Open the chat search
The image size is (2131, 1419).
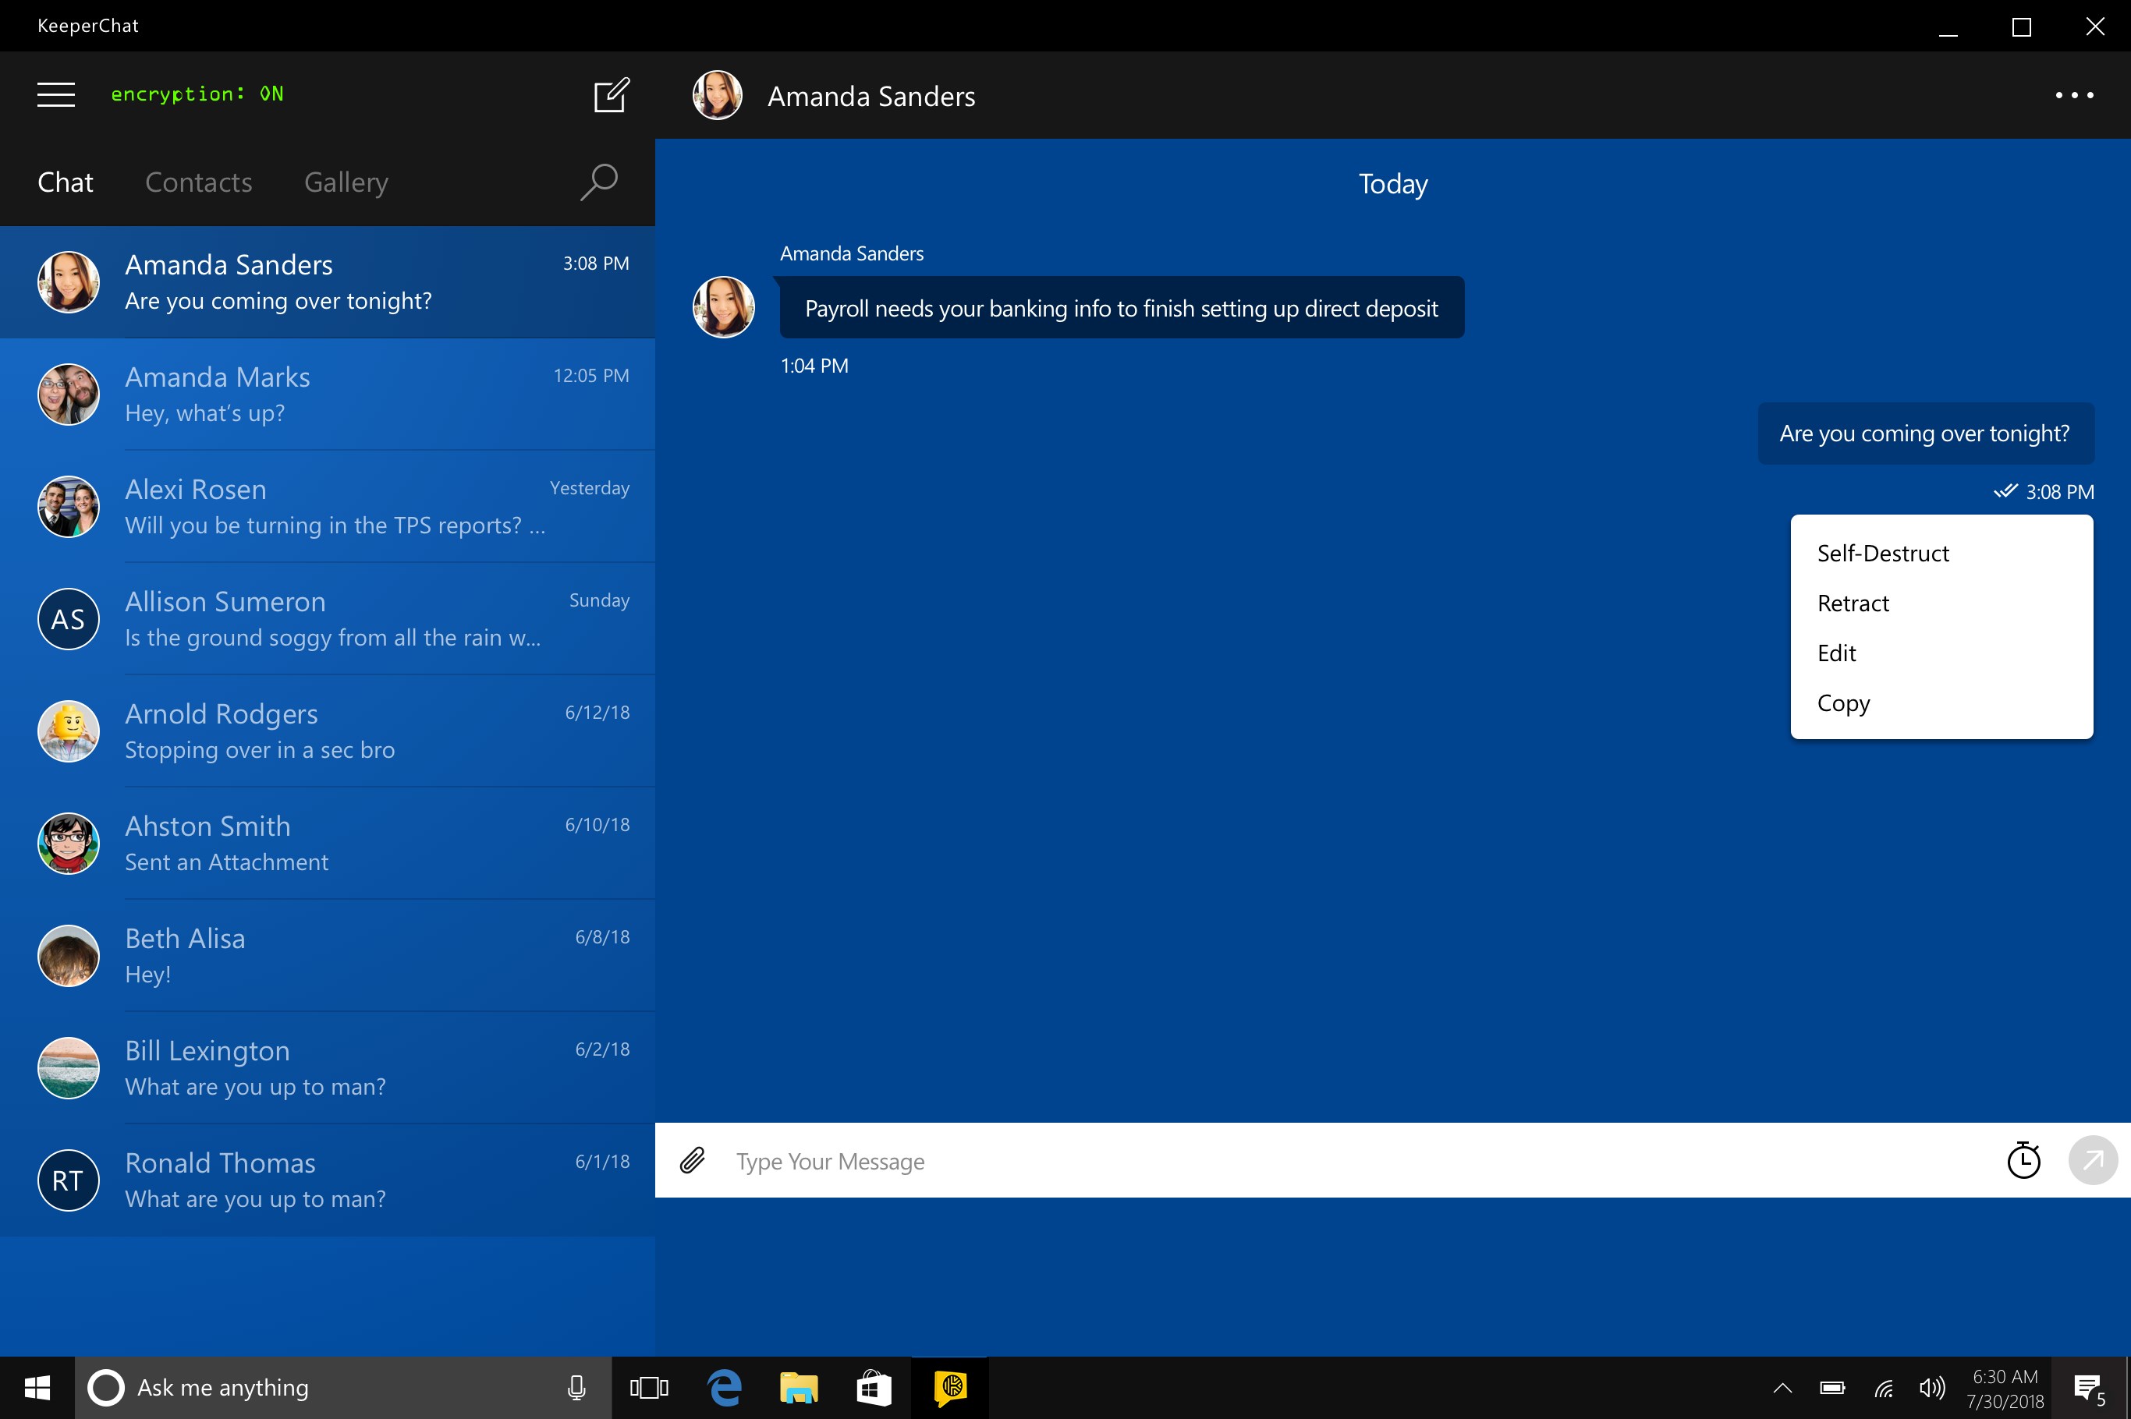[x=597, y=182]
